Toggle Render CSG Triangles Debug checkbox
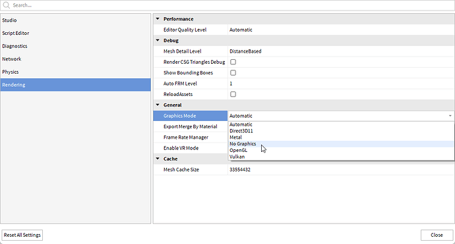Viewport: 455px width, 244px height. (x=233, y=62)
